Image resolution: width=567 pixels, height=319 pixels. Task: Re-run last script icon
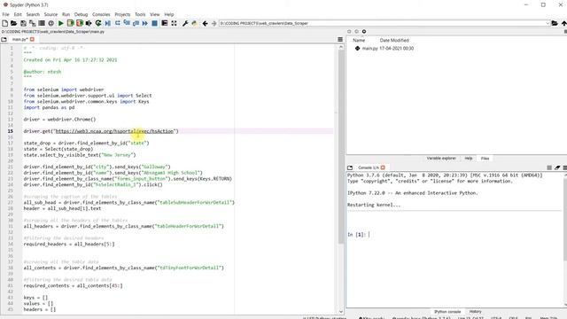coord(98,23)
